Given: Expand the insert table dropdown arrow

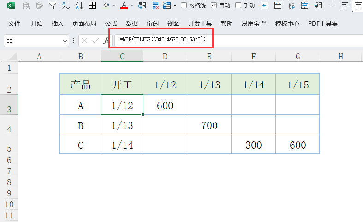Looking at the screenshot, I should click(x=175, y=6).
